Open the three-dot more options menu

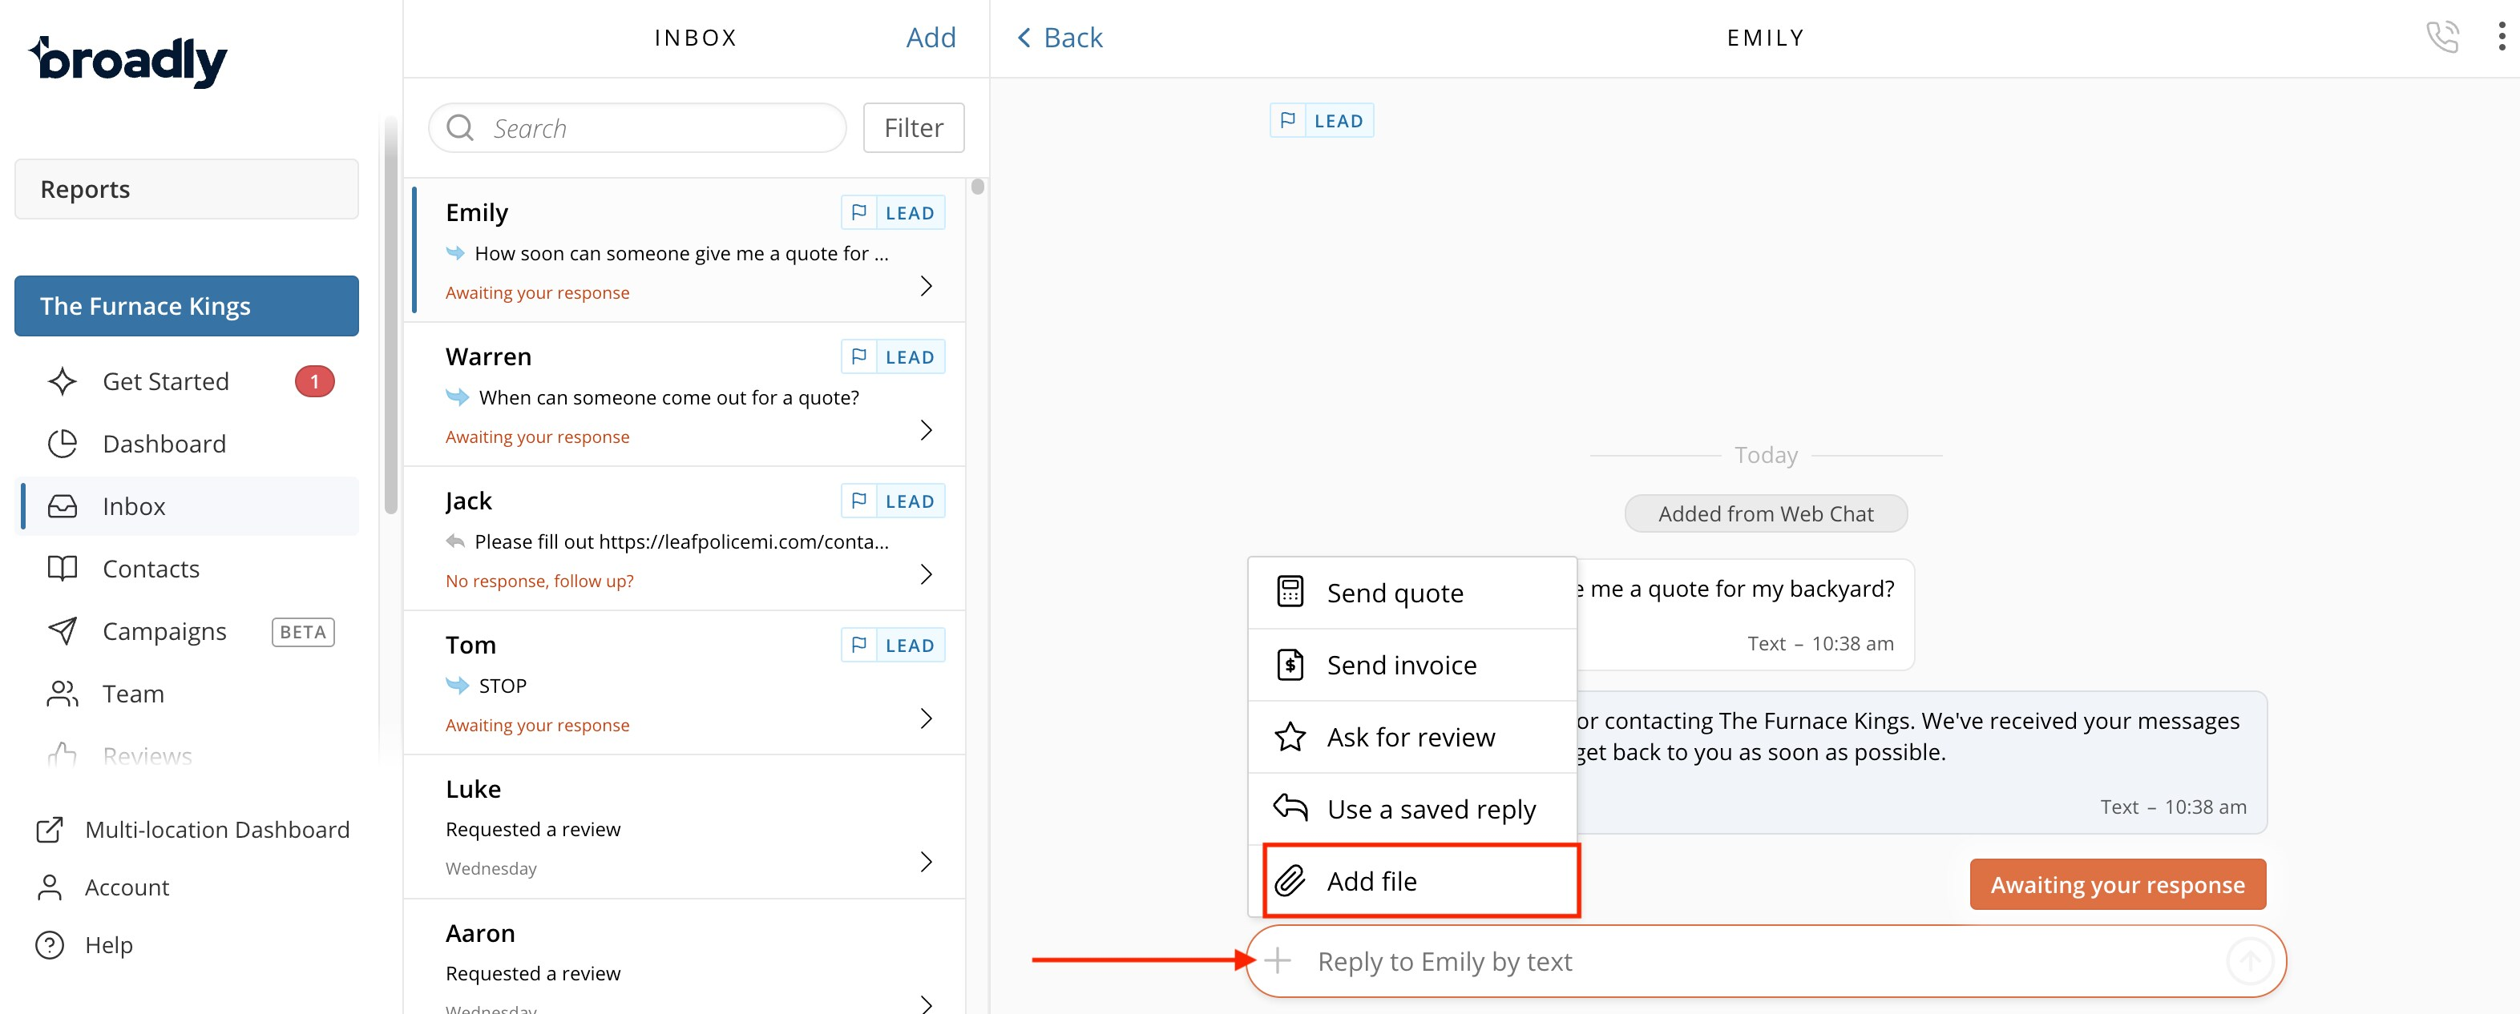(2501, 37)
